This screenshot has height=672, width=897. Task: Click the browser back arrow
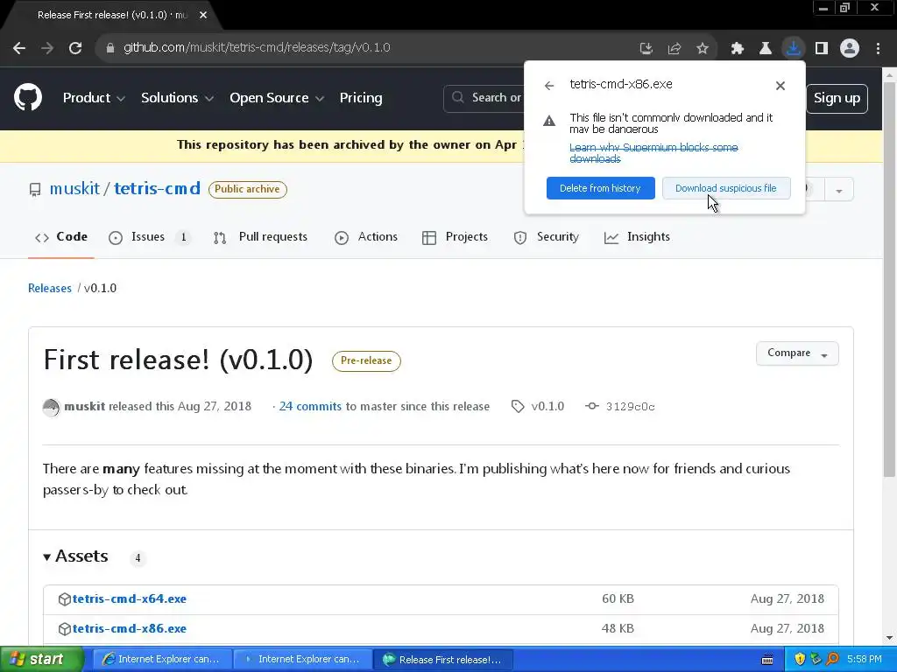[19, 48]
